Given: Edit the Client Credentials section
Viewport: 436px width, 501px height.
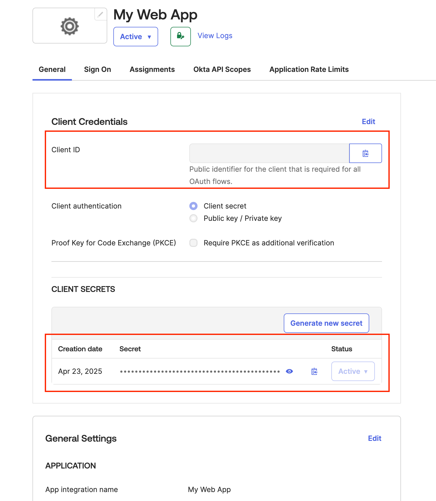Looking at the screenshot, I should pos(368,122).
